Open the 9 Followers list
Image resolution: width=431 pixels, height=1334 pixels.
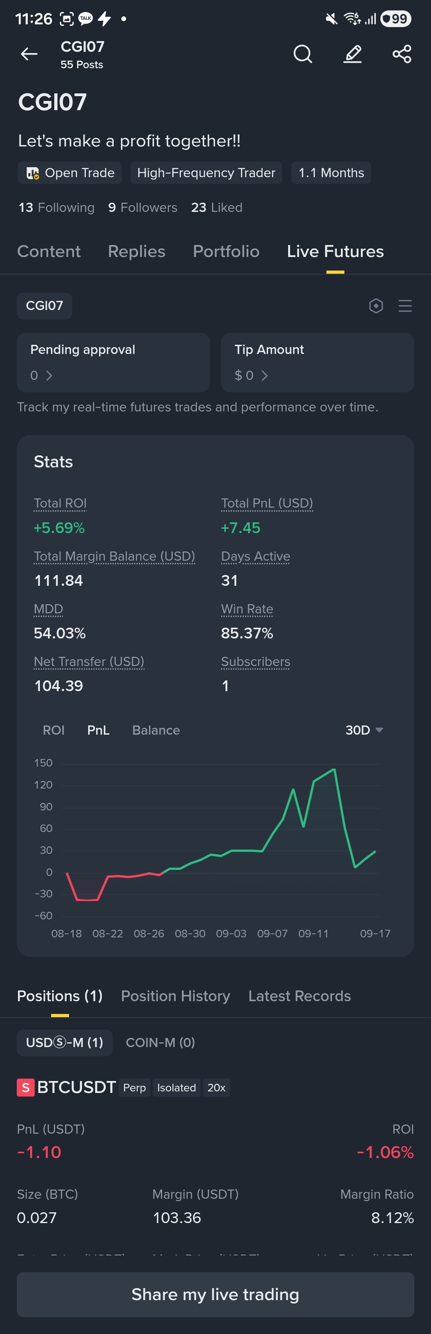(142, 208)
